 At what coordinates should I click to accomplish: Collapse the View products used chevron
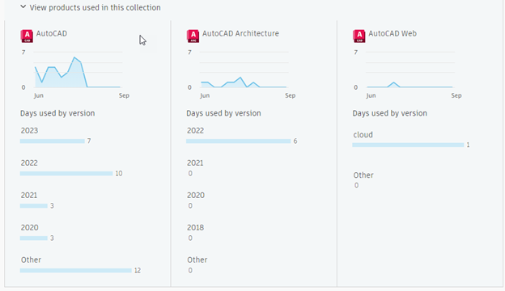(x=23, y=6)
